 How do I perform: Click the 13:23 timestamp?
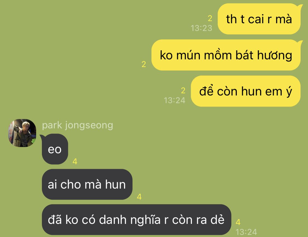point(202,28)
